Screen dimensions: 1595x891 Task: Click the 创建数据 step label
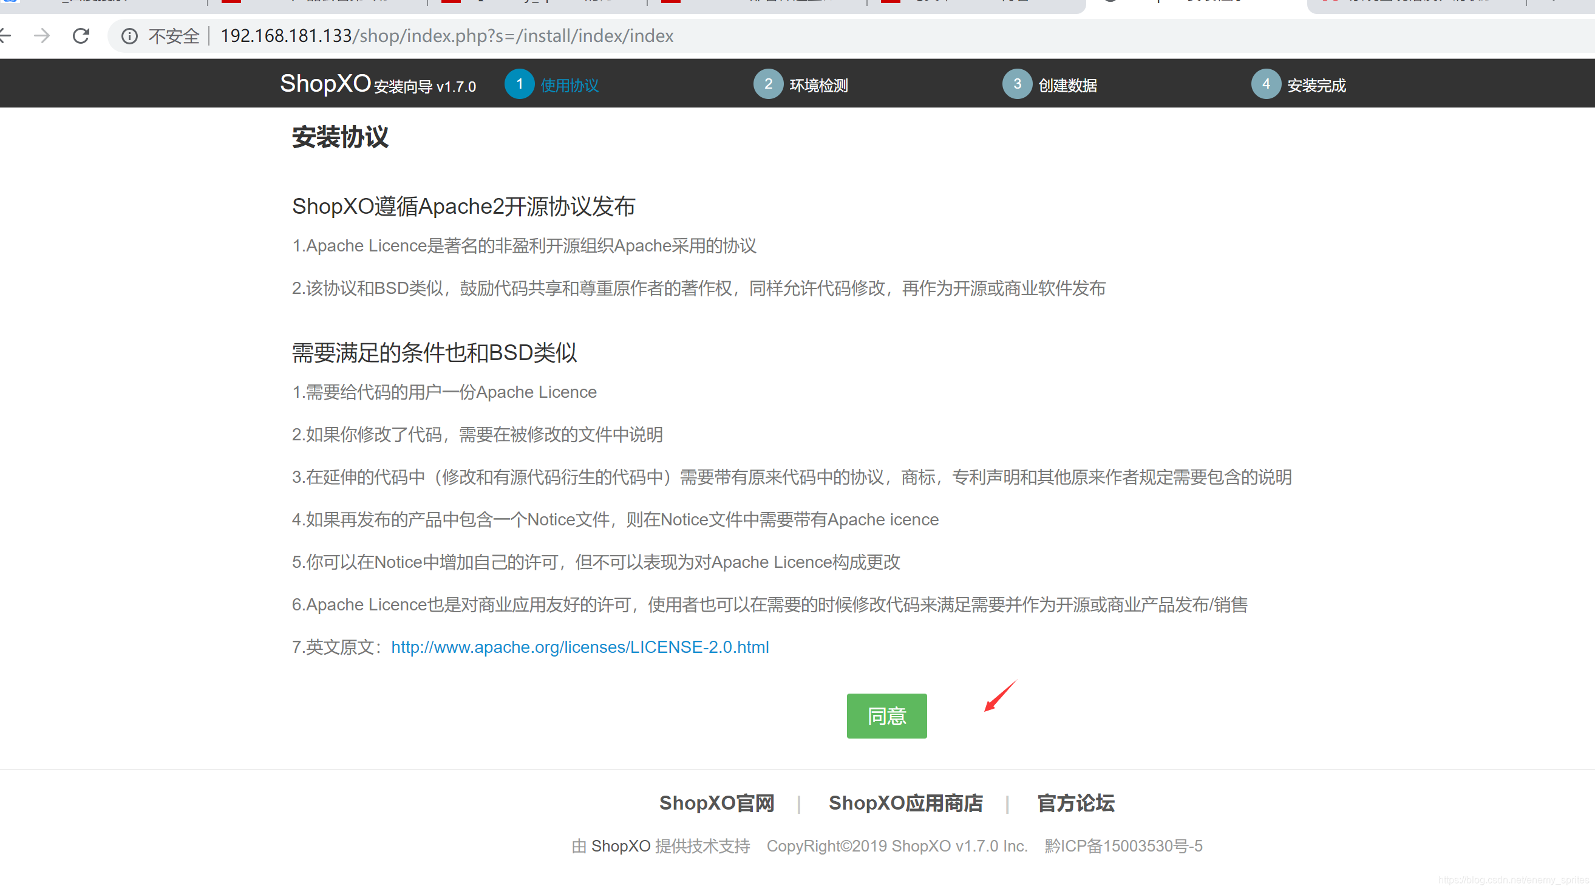(1067, 86)
